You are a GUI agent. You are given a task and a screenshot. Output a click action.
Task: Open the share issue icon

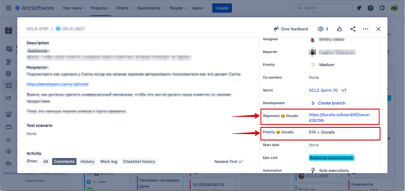pyautogui.click(x=353, y=29)
